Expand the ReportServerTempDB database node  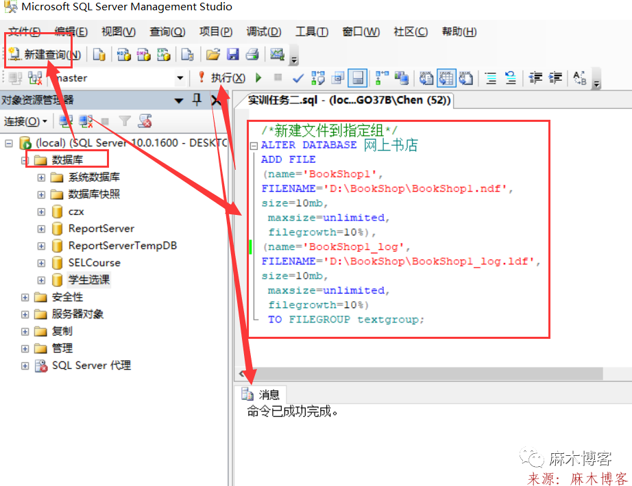tap(41, 246)
